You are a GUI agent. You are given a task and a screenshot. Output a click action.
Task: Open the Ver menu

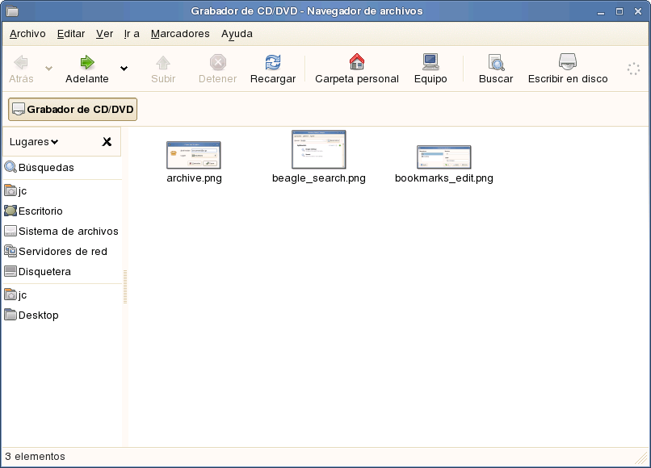pyautogui.click(x=105, y=34)
